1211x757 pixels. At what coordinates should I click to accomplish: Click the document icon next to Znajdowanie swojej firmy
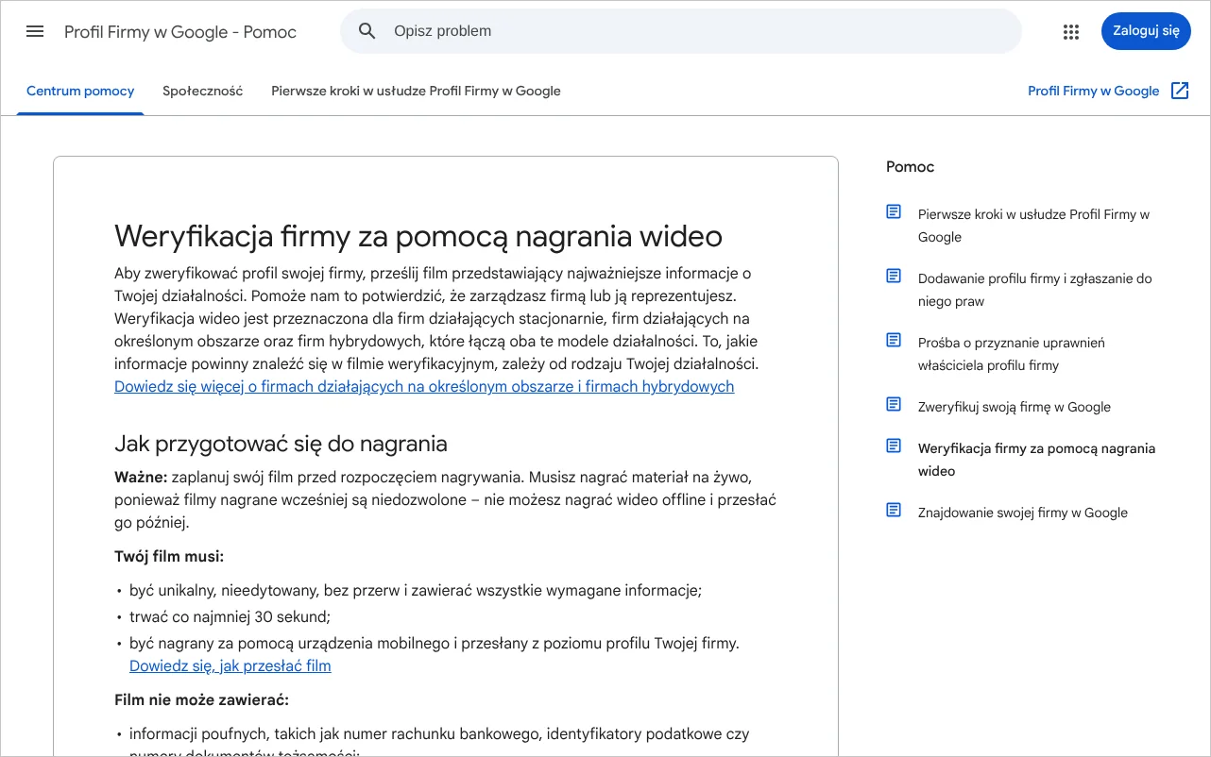894,510
